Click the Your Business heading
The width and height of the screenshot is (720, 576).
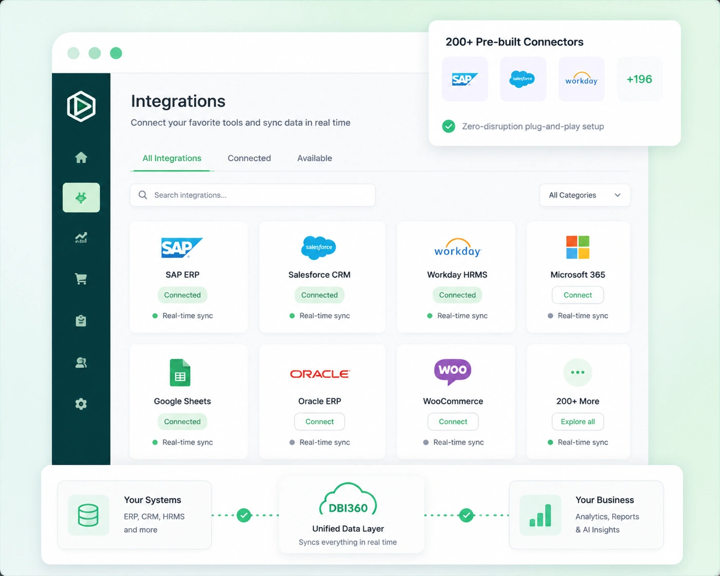[604, 500]
